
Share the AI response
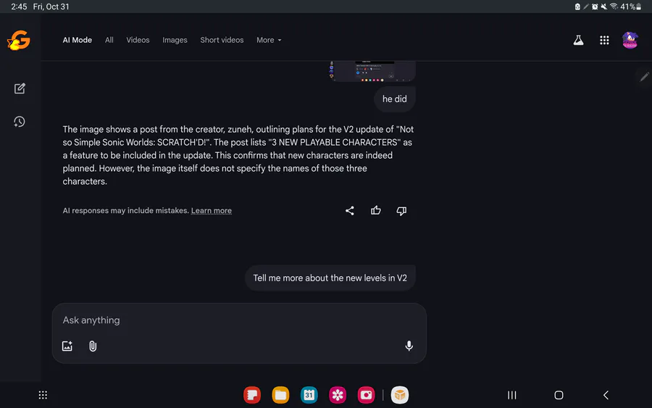[350, 210]
